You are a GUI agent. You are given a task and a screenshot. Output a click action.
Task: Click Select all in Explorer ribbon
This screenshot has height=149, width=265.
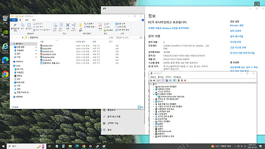(x=120, y=24)
